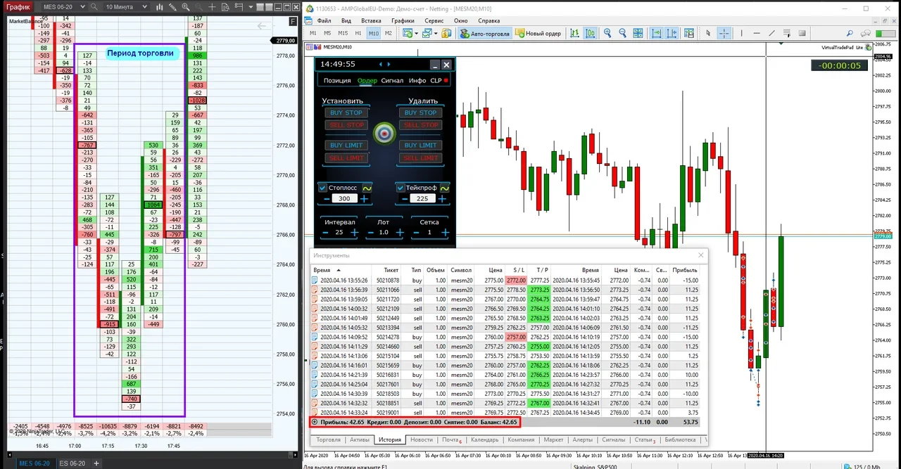Increase the Стоплосс value with plus

364,199
